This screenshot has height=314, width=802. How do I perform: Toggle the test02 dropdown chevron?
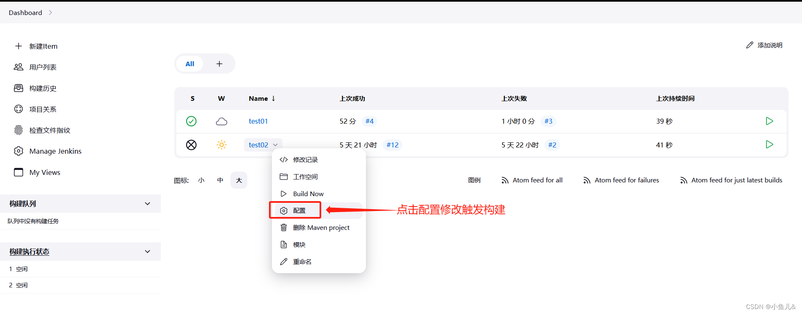point(275,145)
